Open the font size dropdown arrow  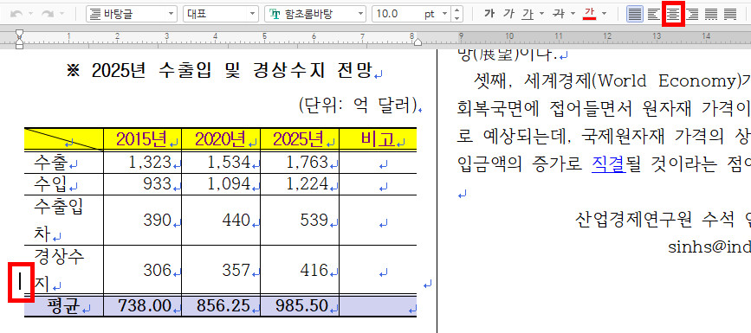(x=445, y=14)
